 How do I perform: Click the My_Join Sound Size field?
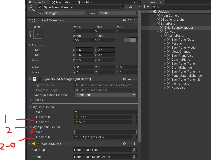(x=105, y=112)
